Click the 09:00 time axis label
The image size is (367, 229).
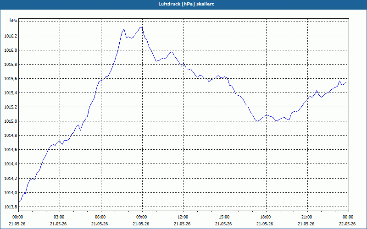[142, 217]
